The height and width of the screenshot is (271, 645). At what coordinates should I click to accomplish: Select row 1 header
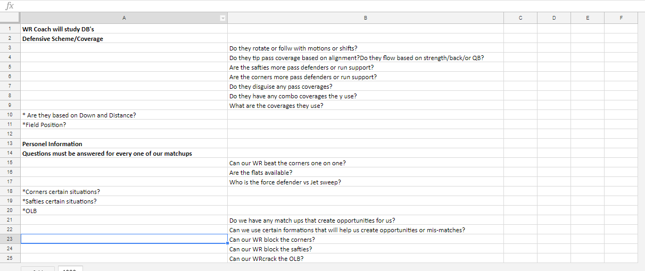pos(10,29)
